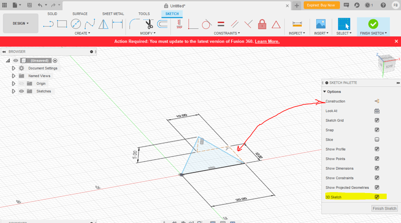Toggle the Show Constraints checkbox
Image resolution: width=401 pixels, height=223 pixels.
[377, 178]
